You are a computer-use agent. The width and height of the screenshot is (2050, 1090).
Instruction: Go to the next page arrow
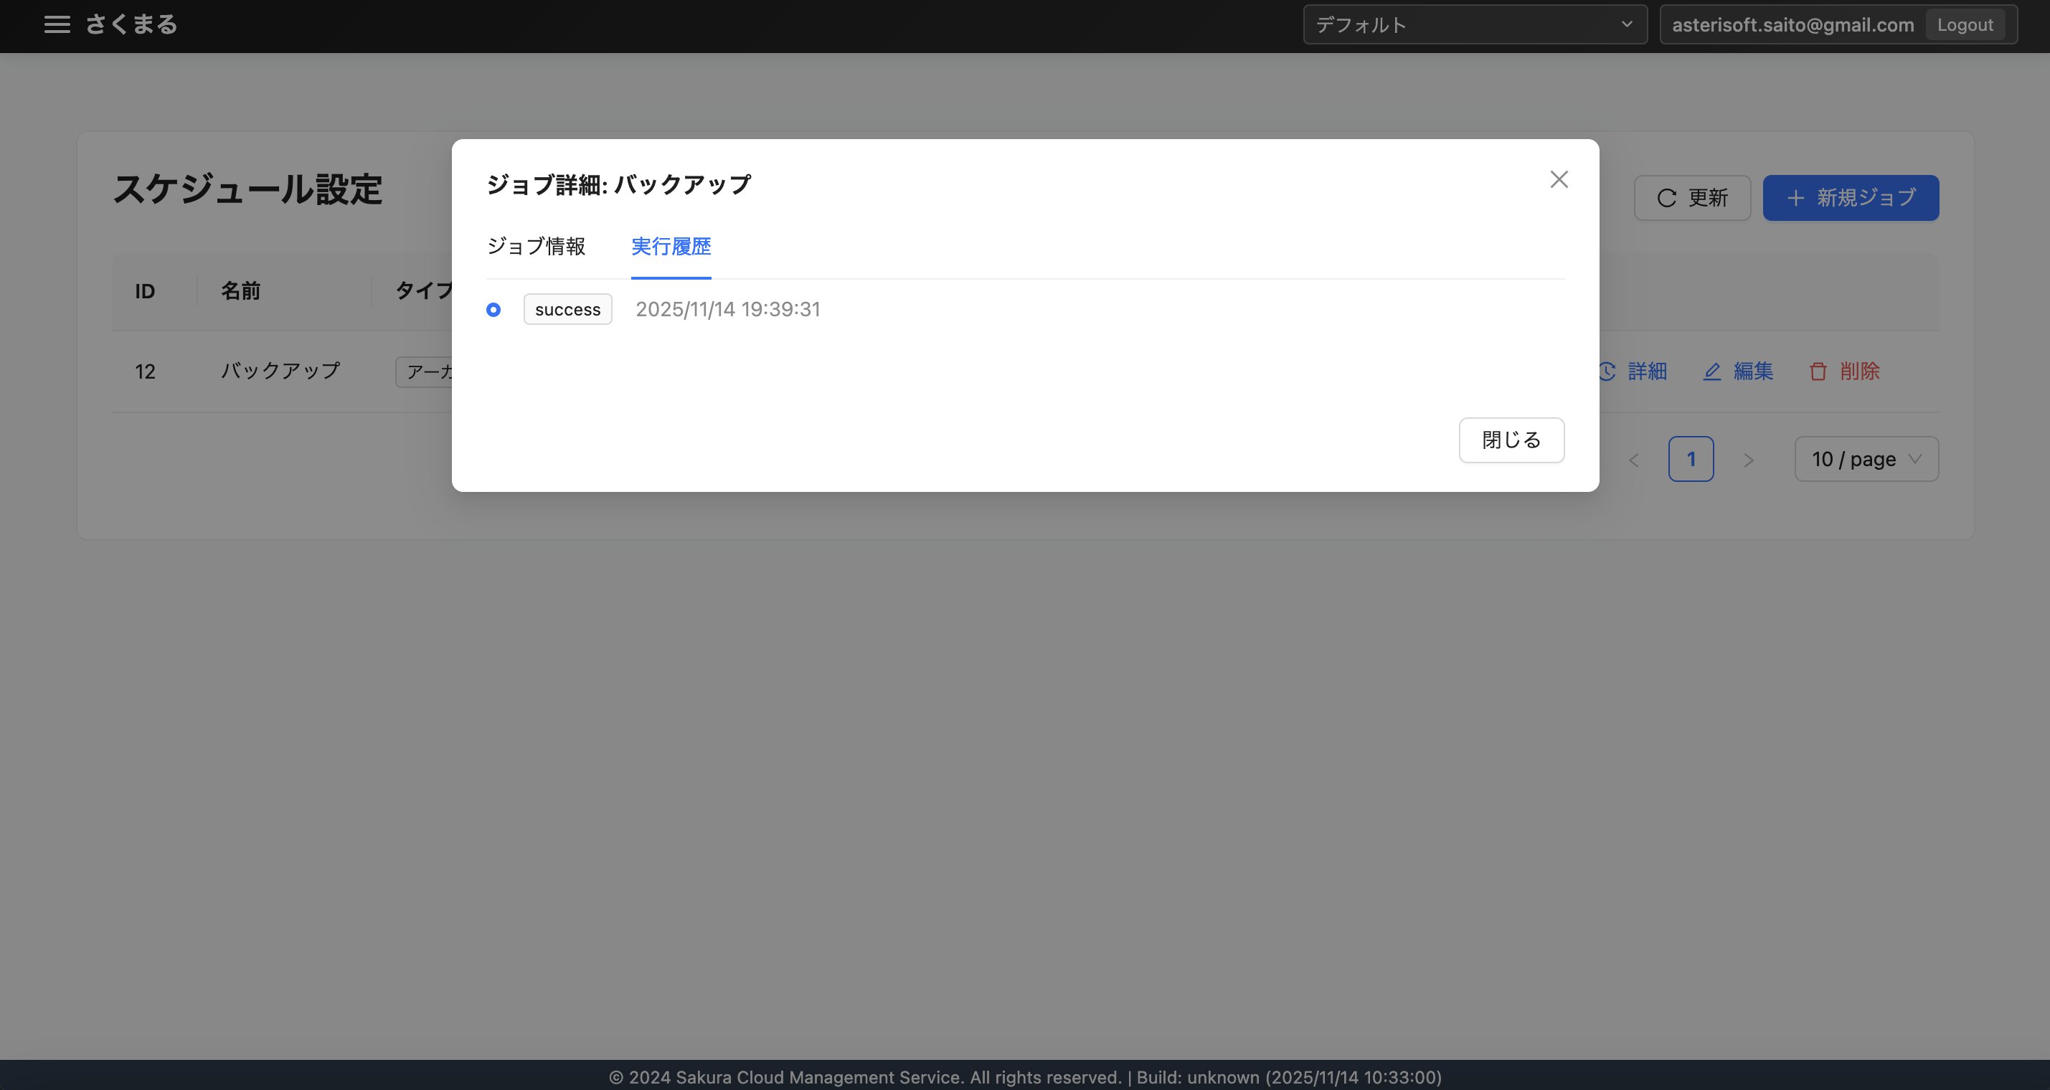tap(1749, 460)
